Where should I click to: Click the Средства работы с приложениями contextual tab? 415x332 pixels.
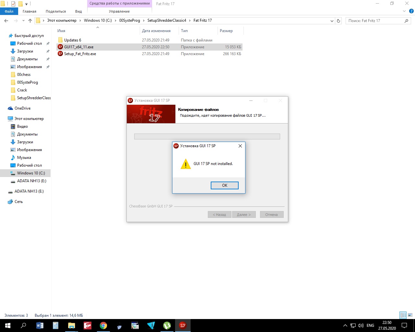click(x=120, y=4)
